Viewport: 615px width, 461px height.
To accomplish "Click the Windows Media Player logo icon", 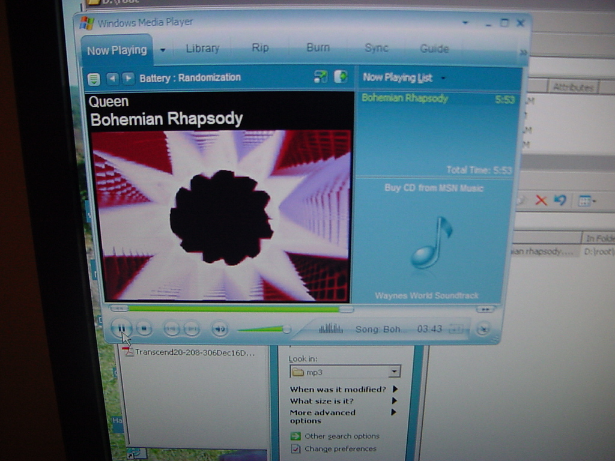I will pyautogui.click(x=86, y=23).
